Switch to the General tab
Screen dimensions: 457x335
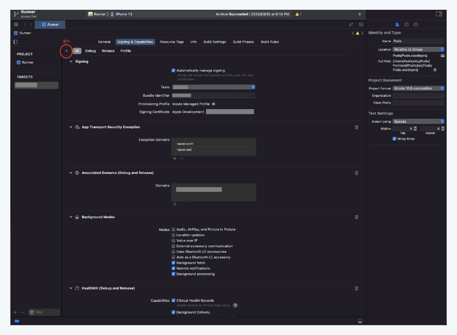[x=104, y=42]
